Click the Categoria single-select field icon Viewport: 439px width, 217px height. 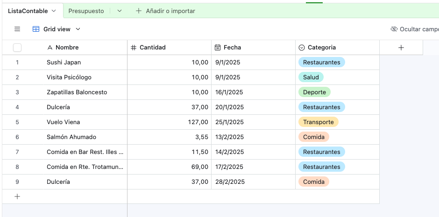click(302, 48)
